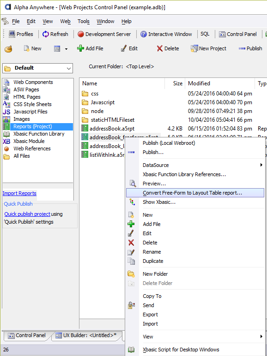Select A5W Pages in the sidebar
267x356 pixels.
pos(26,89)
